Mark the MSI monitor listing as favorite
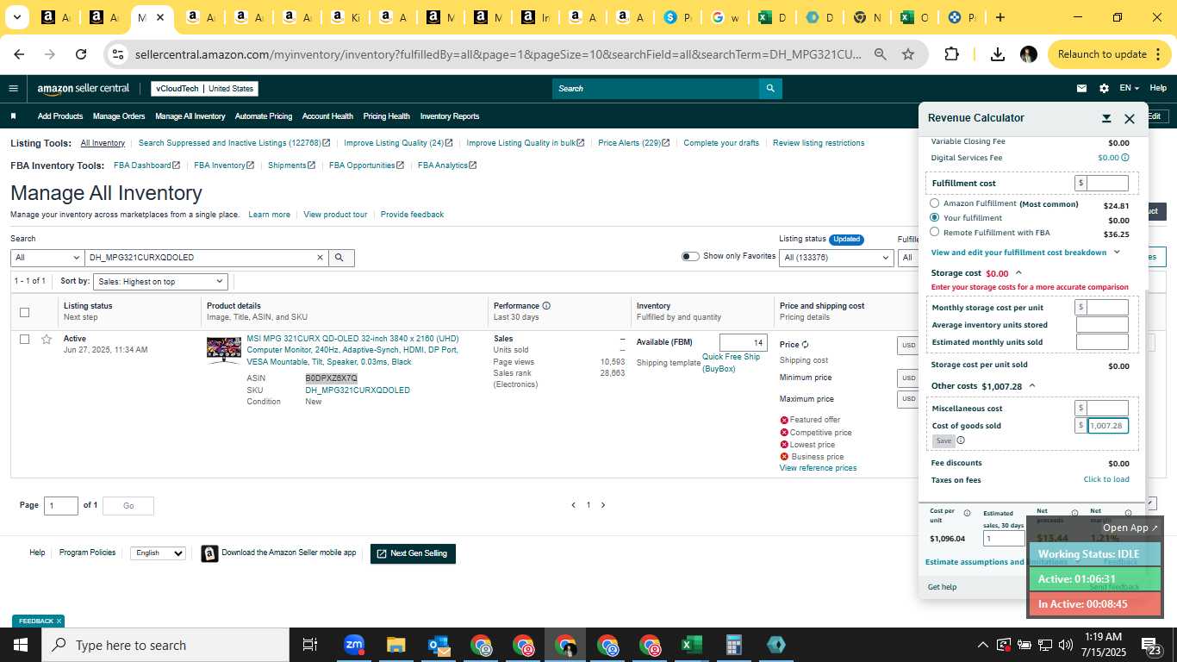Image resolution: width=1177 pixels, height=662 pixels. [x=47, y=339]
